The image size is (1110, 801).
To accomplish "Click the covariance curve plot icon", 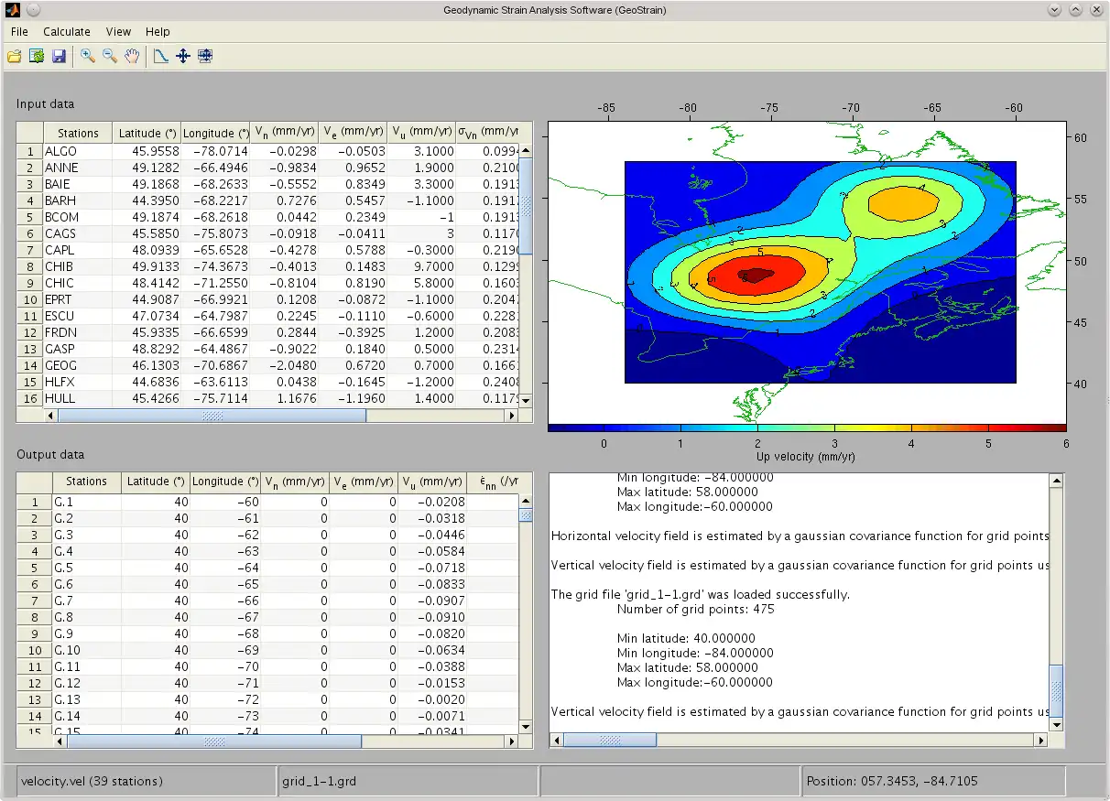I will pyautogui.click(x=161, y=57).
